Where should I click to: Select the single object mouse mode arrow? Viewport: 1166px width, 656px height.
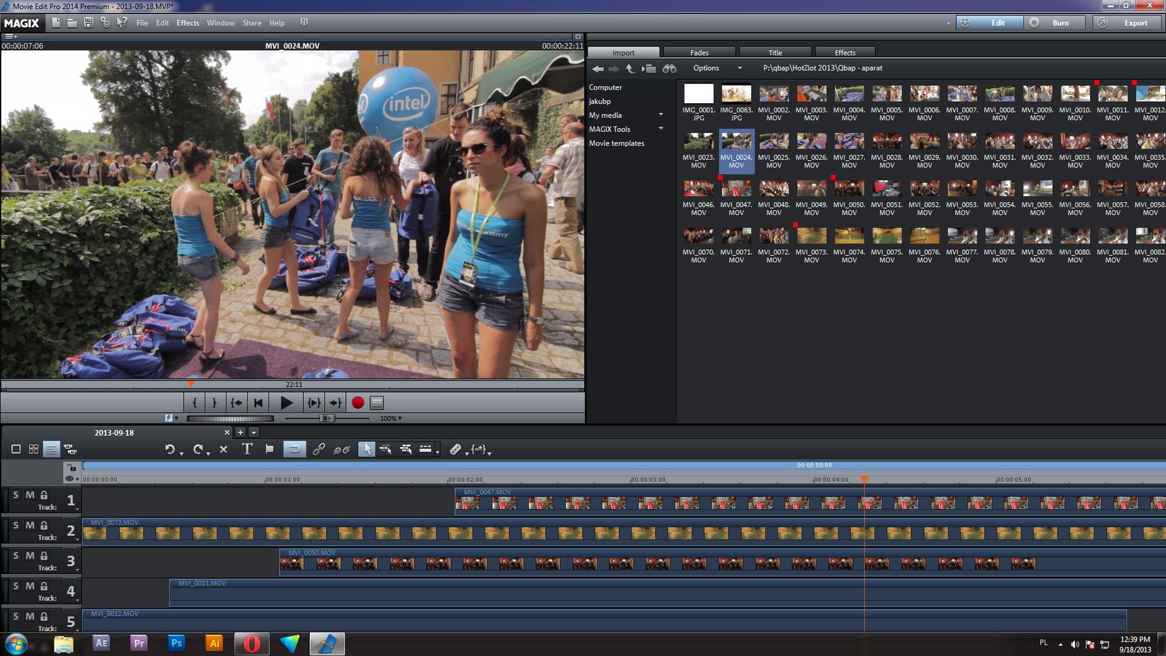[x=366, y=449]
